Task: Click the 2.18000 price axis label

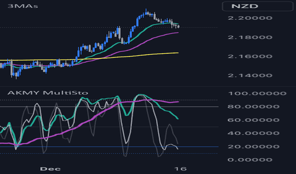Action: [x=250, y=37]
